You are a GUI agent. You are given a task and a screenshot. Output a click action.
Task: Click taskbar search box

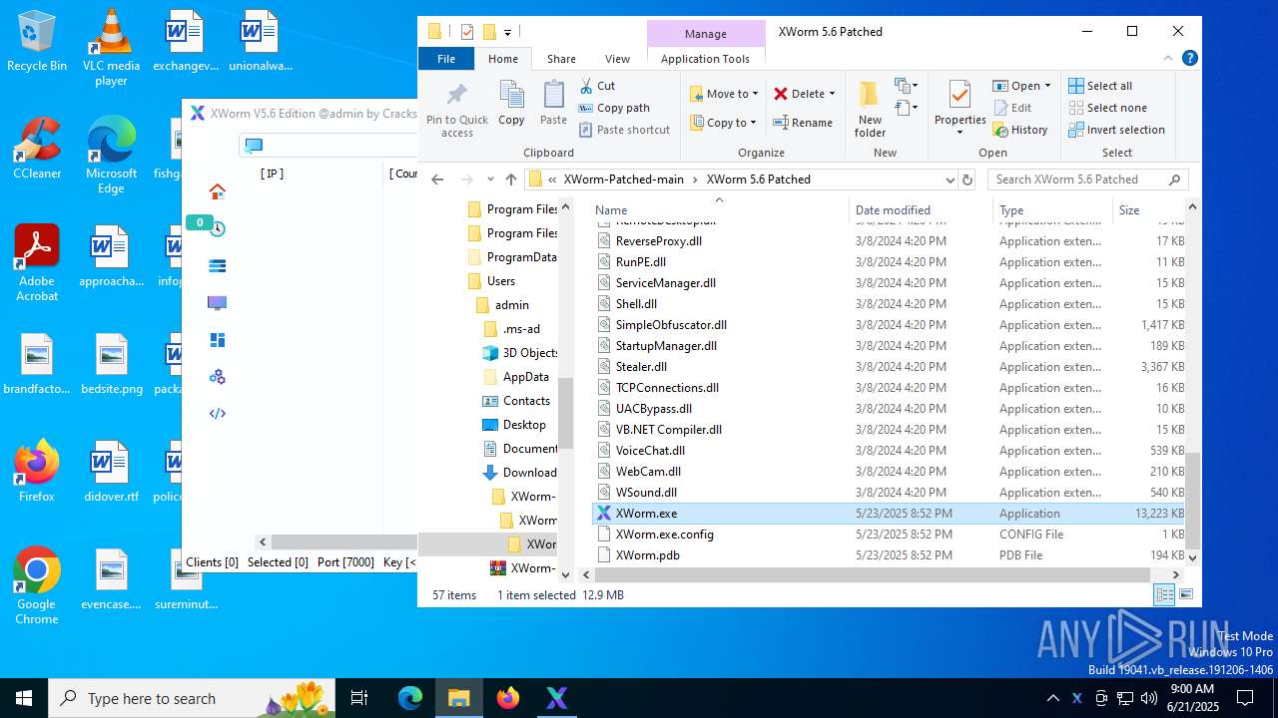coord(194,698)
